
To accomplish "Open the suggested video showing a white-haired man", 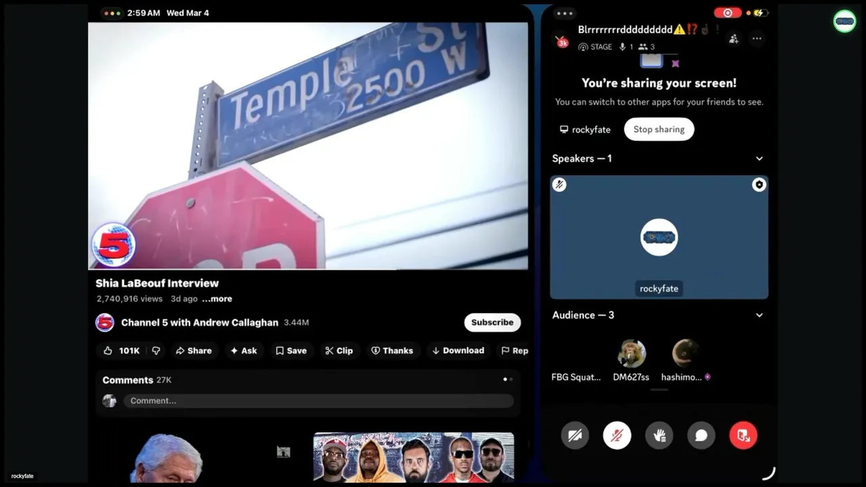I will pos(166,457).
